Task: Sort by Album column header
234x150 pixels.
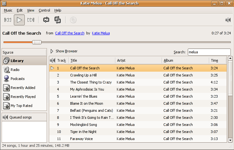Action: coord(185,60)
